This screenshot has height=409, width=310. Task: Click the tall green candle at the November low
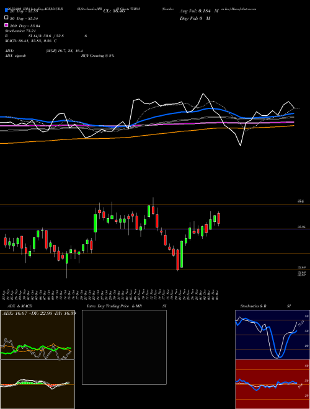pos(182,254)
